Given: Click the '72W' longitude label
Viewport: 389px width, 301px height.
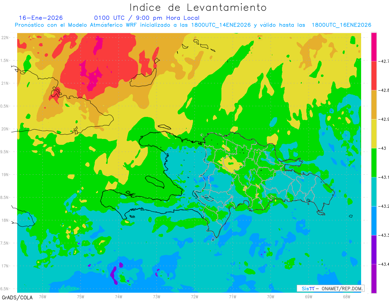Looking at the screenshot, I should point(194,296).
